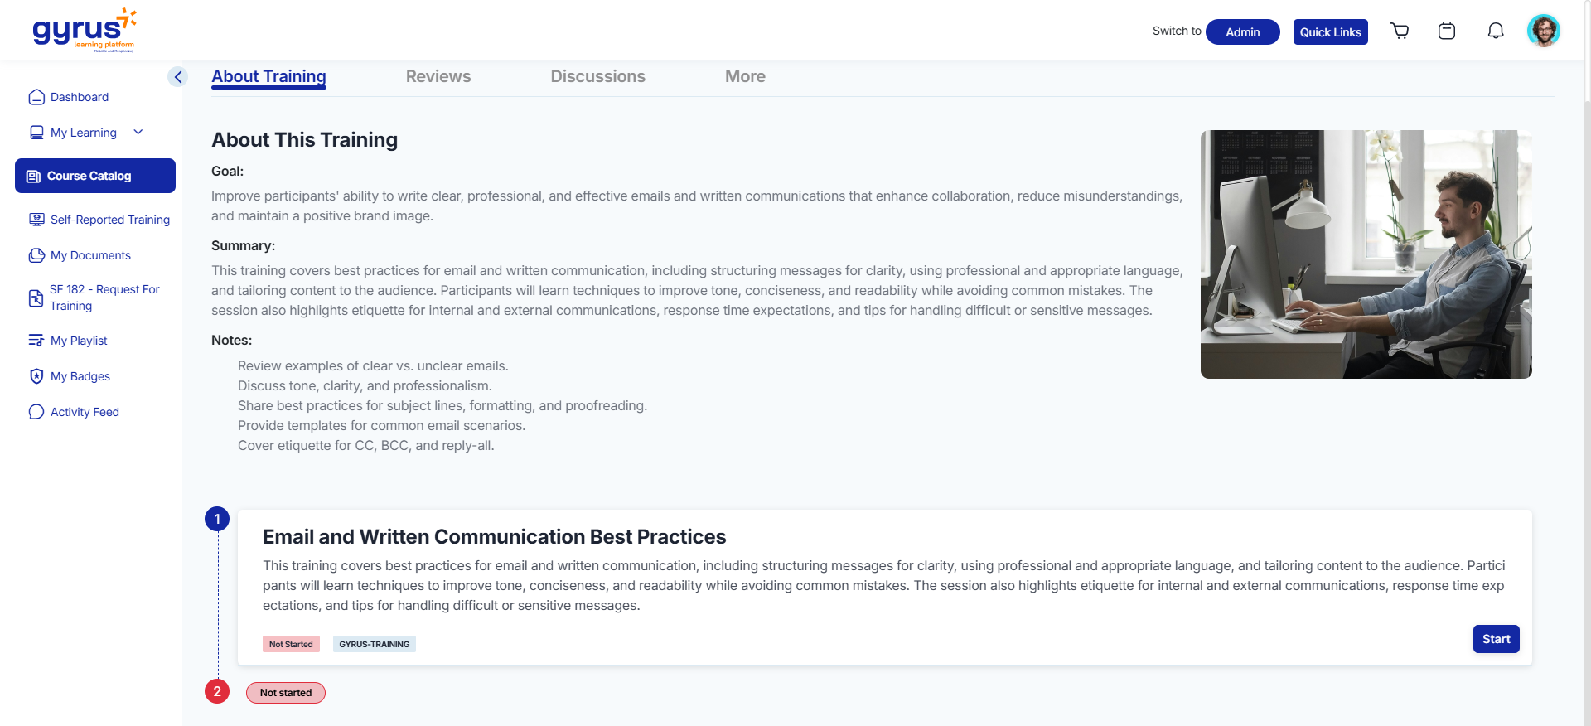Open the calendar icon in header
Image resolution: width=1591 pixels, height=726 pixels.
click(1447, 31)
